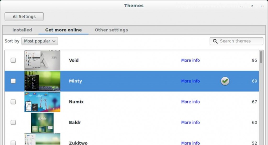Click the Void theme preview thumbnail
Screen dimensions: 268x145
(42, 60)
